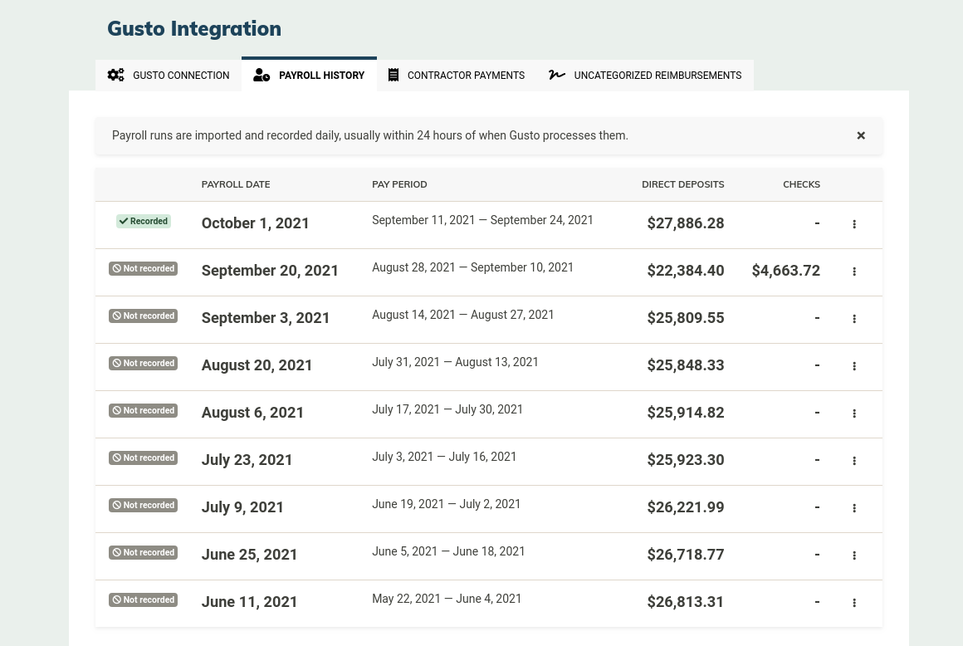Screen dimensions: 963x646
Task: Click the Direct Deposits column header
Action: [683, 184]
